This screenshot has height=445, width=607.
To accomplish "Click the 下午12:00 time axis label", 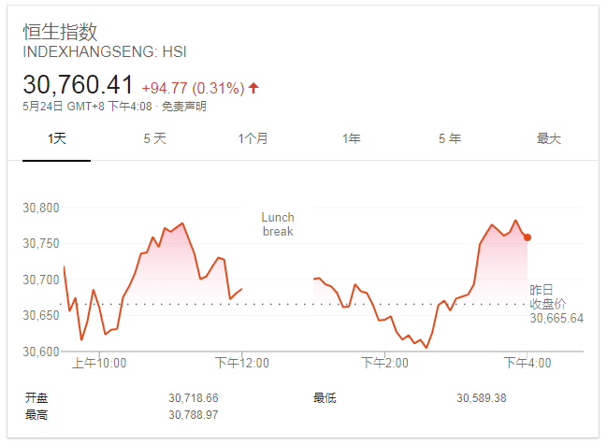I will pos(242,364).
